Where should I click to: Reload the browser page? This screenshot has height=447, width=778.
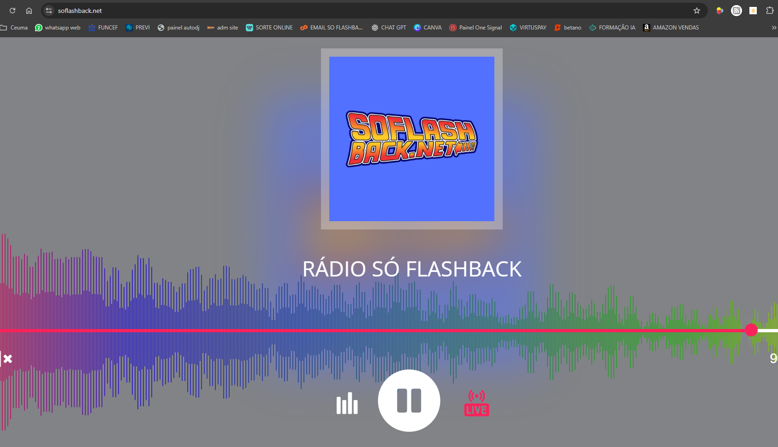pos(12,11)
